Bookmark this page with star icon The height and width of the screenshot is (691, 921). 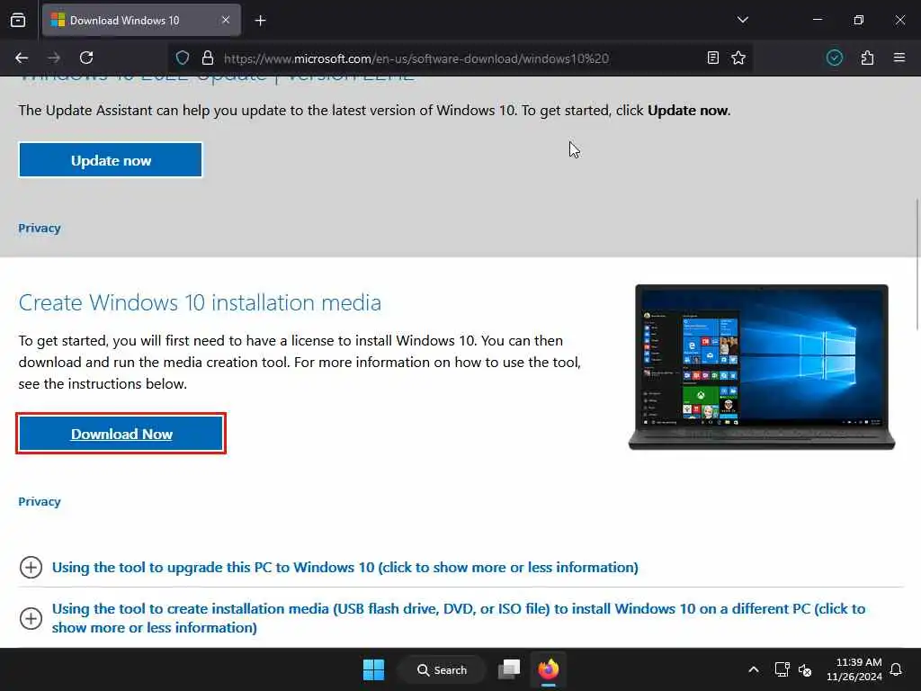[x=738, y=58]
